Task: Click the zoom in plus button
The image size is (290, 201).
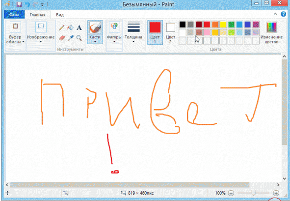Action: click(276, 193)
